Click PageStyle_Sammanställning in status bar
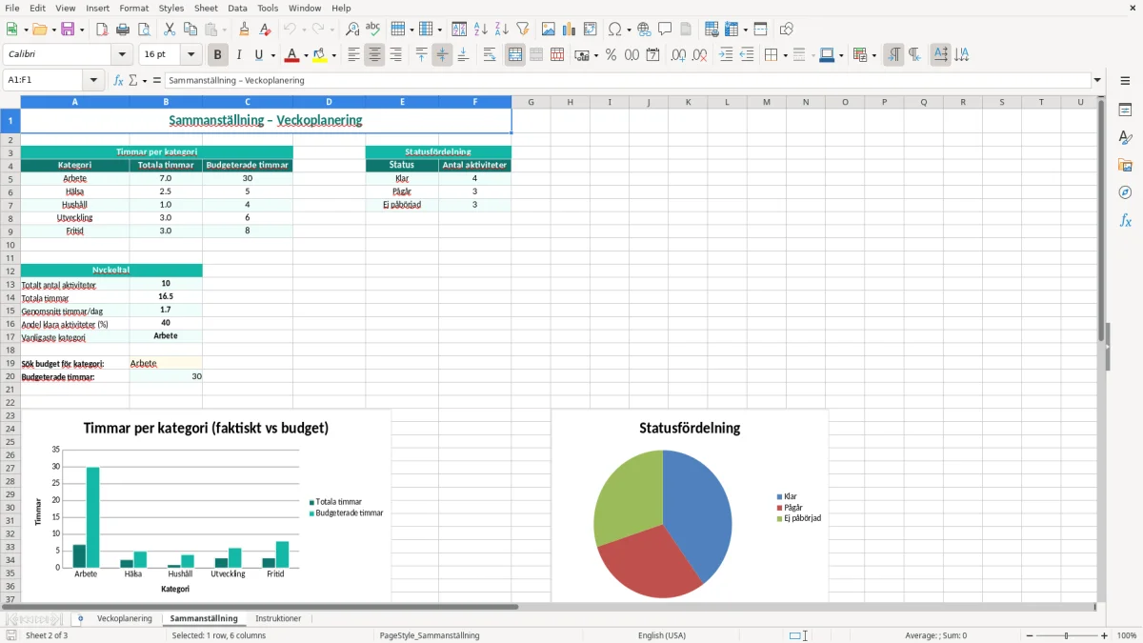 430,635
